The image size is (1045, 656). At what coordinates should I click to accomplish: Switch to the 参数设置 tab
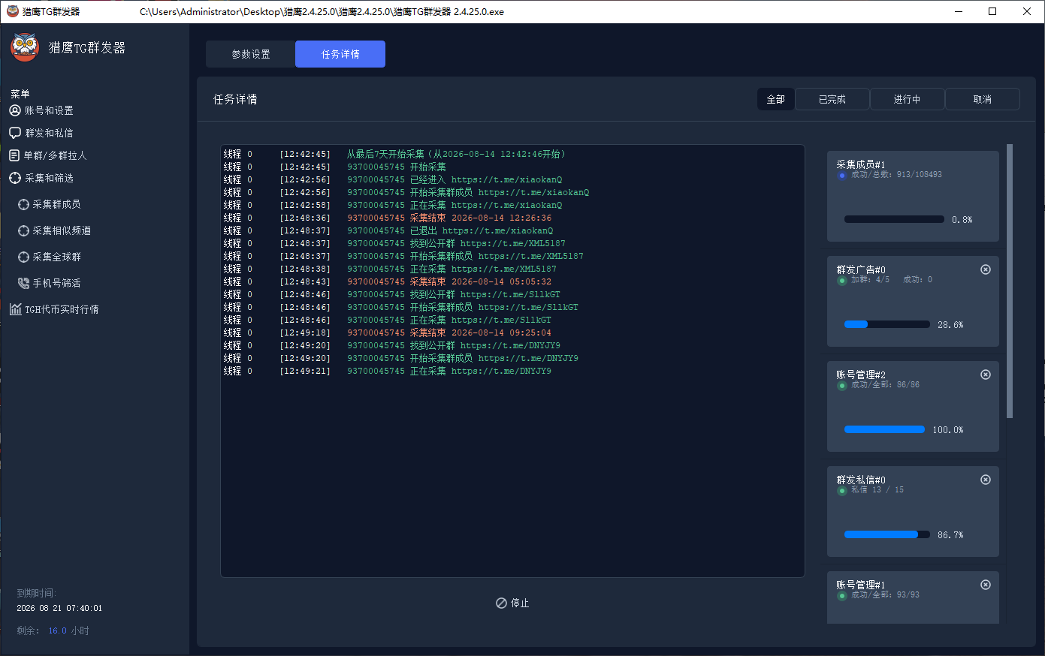[x=251, y=54]
